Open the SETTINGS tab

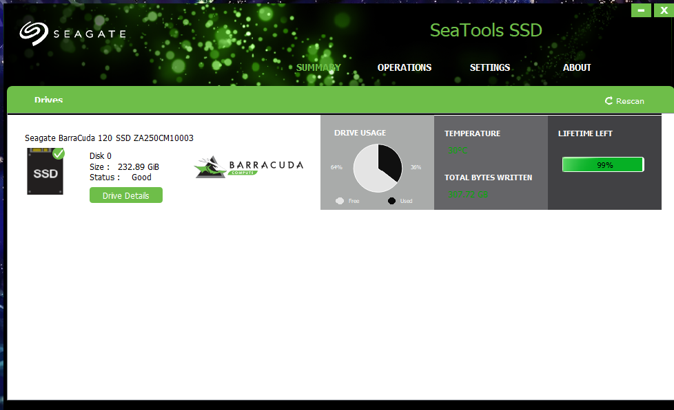[x=489, y=68]
